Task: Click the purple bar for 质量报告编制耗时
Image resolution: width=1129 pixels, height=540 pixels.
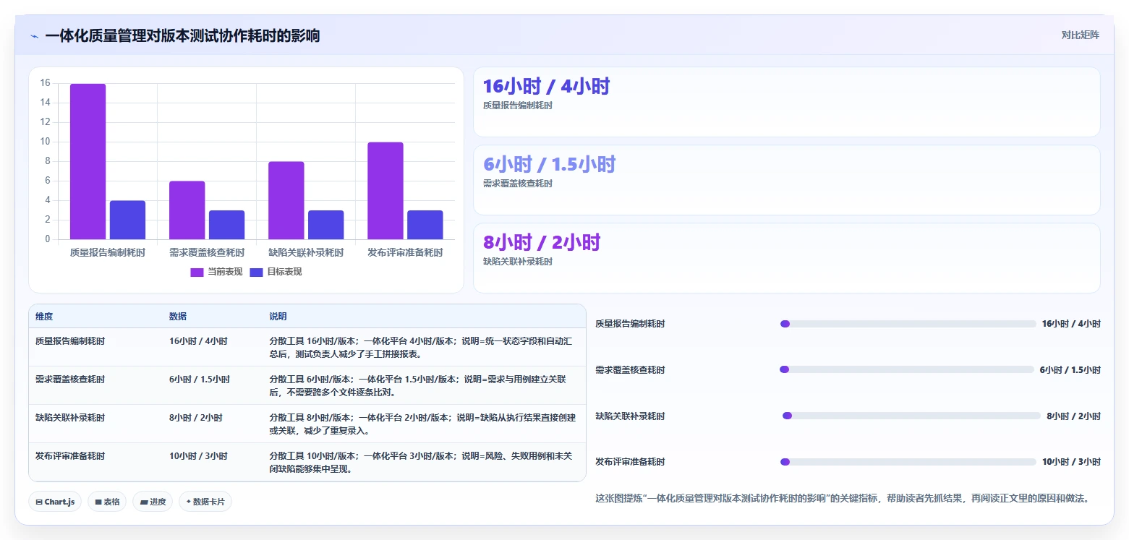Action: click(88, 161)
